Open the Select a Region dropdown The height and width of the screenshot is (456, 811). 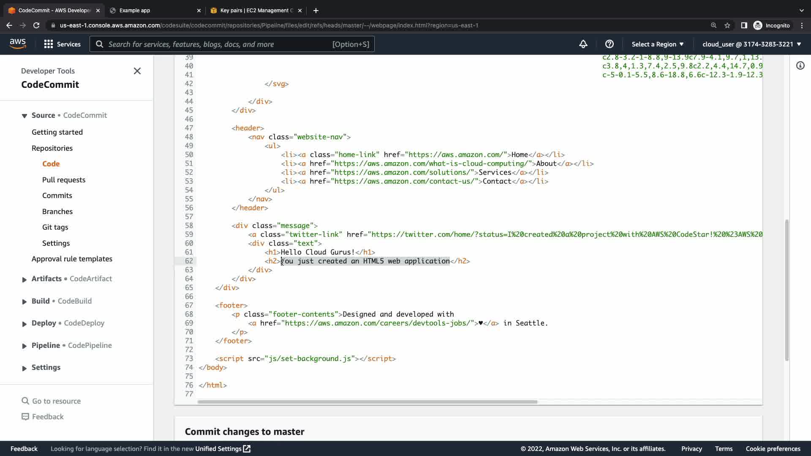657,44
